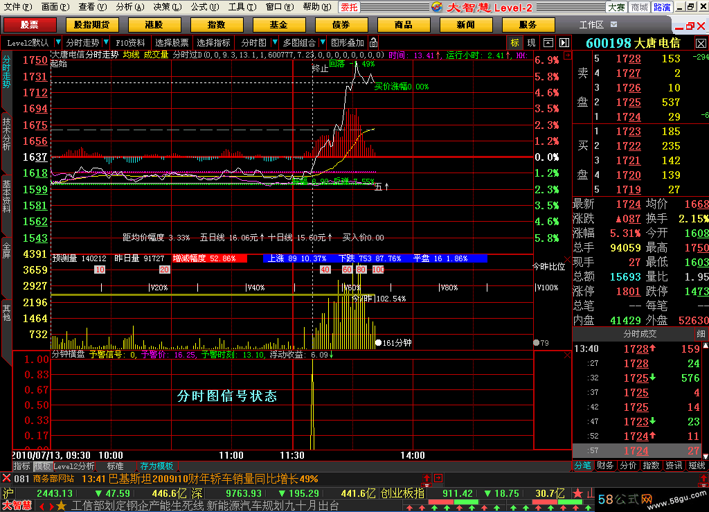Select the 基金 category button

279,25
